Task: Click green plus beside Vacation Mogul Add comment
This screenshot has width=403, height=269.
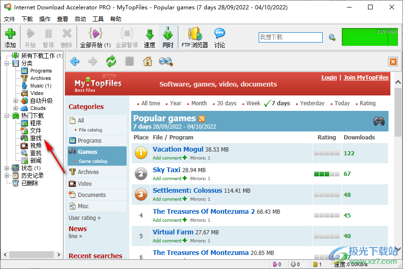Action: 184,157
